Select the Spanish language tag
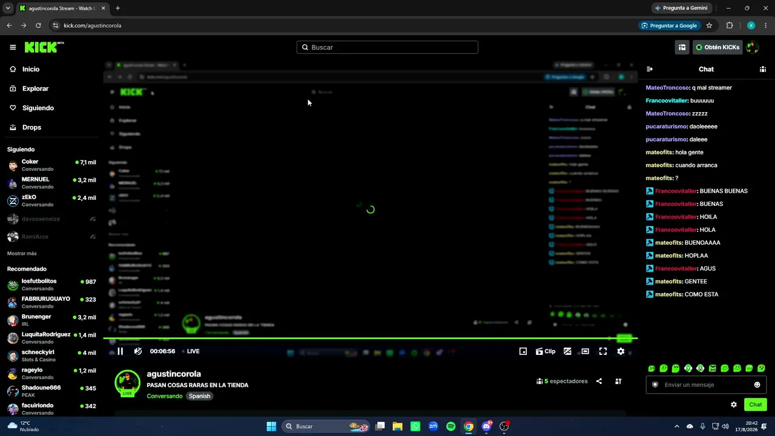Screen dimensions: 775x436 pyautogui.click(x=199, y=396)
